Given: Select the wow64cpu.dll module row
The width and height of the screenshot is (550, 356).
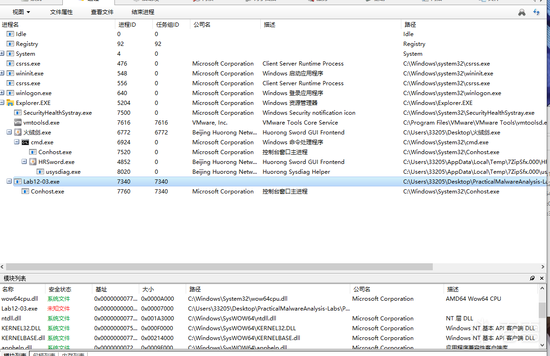Looking at the screenshot, I should click(x=269, y=299).
